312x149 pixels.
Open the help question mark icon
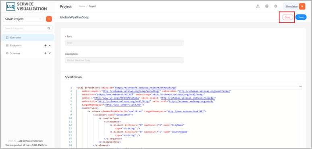pos(267,6)
